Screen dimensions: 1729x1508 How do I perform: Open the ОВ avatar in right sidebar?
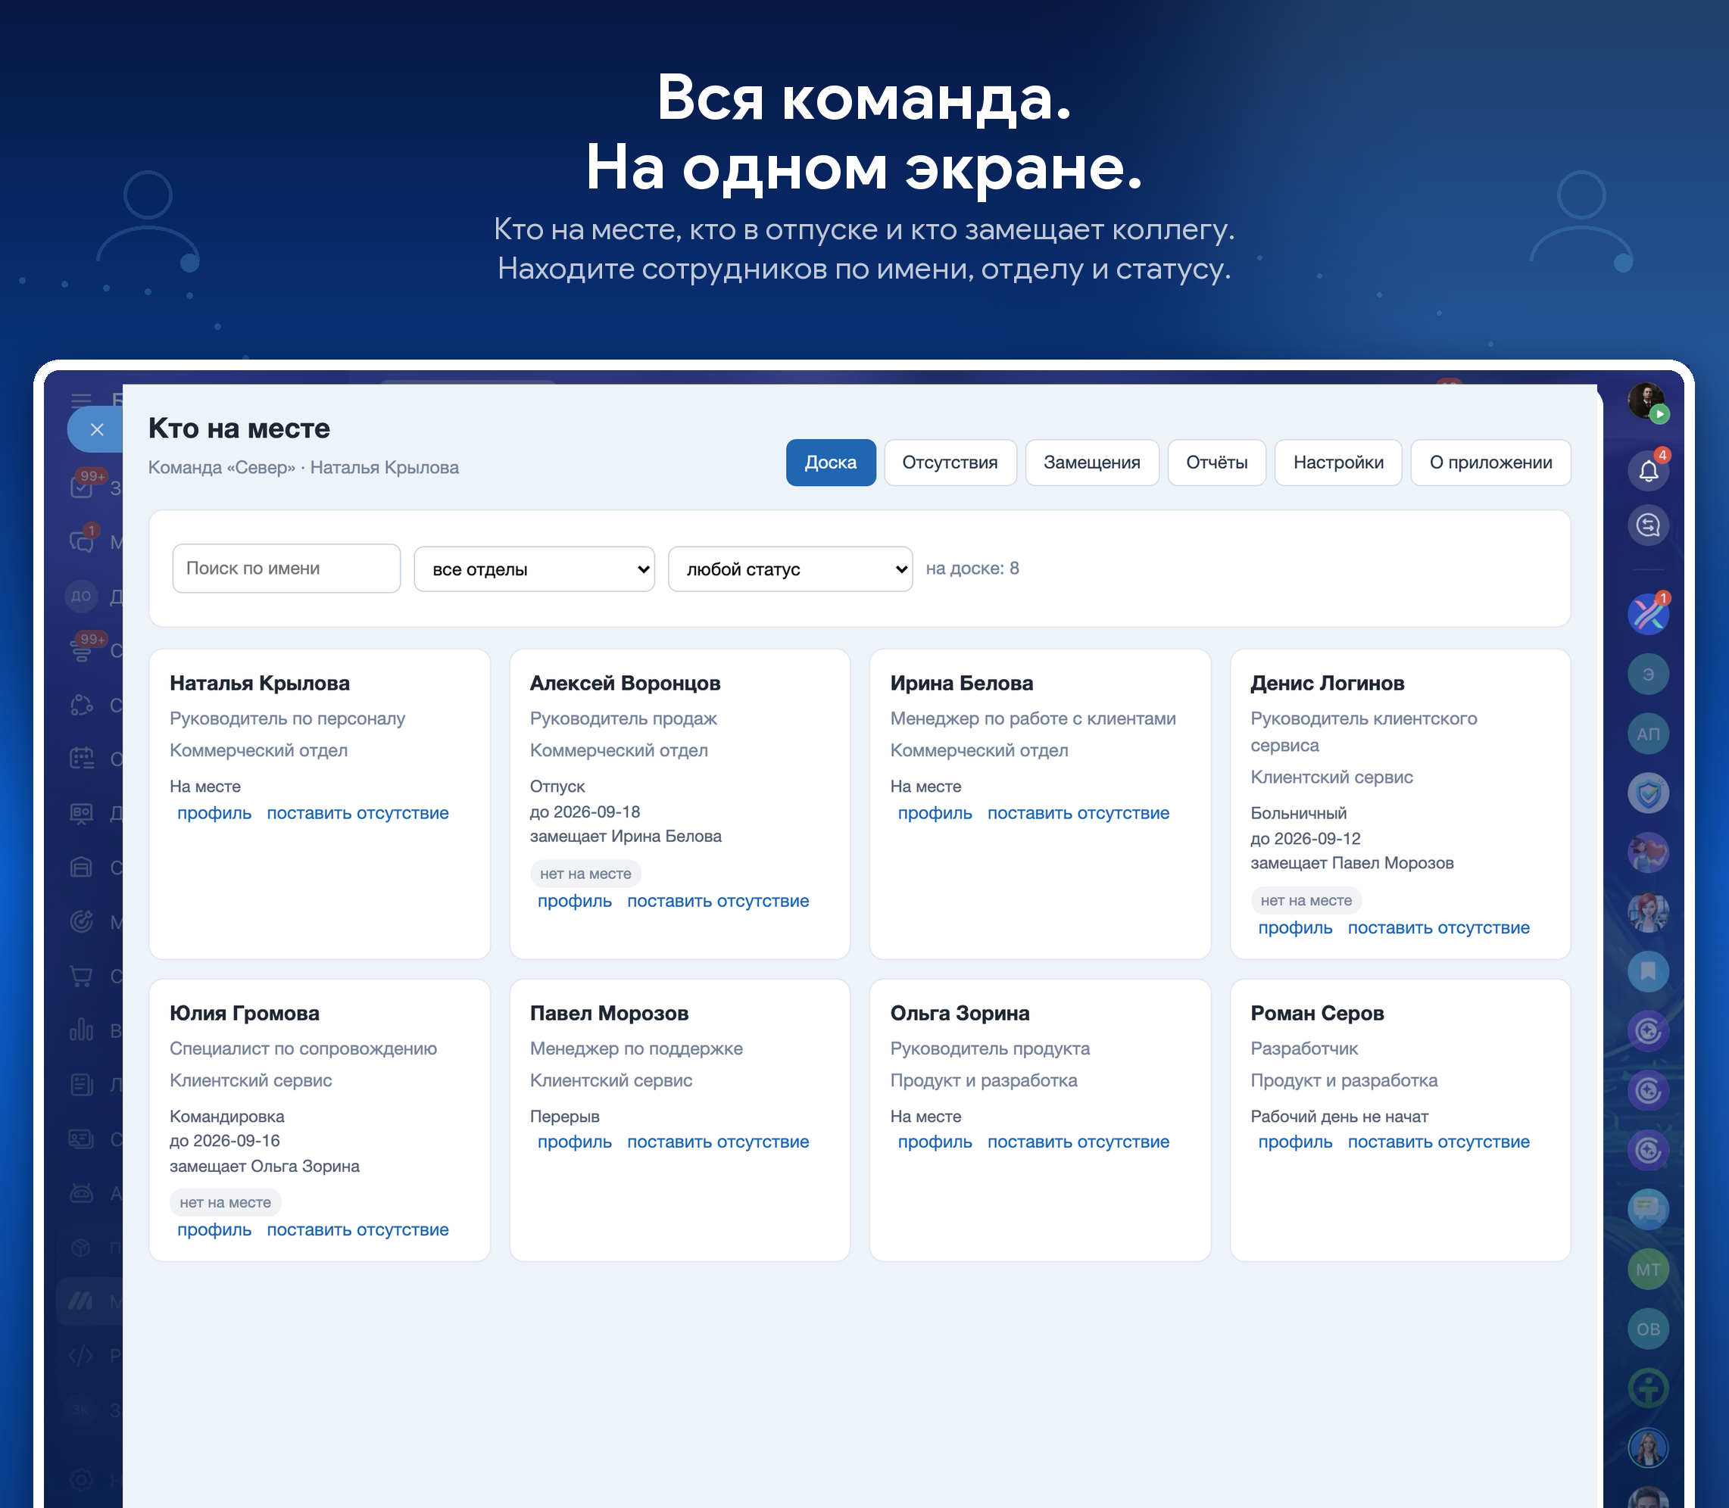pyautogui.click(x=1647, y=1329)
